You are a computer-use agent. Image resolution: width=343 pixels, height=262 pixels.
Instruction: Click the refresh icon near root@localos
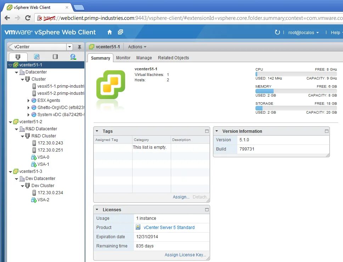278,32
